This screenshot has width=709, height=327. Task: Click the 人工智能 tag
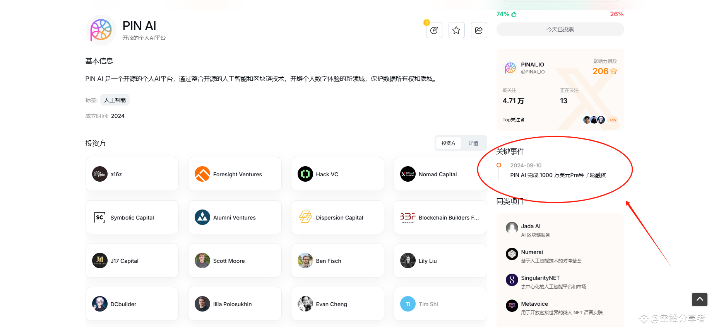(x=115, y=100)
